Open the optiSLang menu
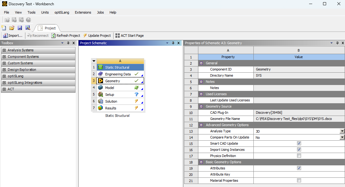The height and width of the screenshot is (187, 345). coord(62,12)
